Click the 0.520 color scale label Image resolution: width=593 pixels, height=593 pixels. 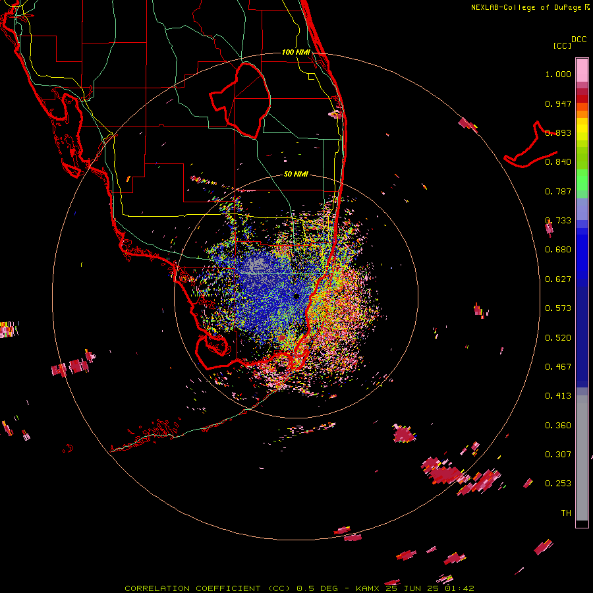coord(558,338)
